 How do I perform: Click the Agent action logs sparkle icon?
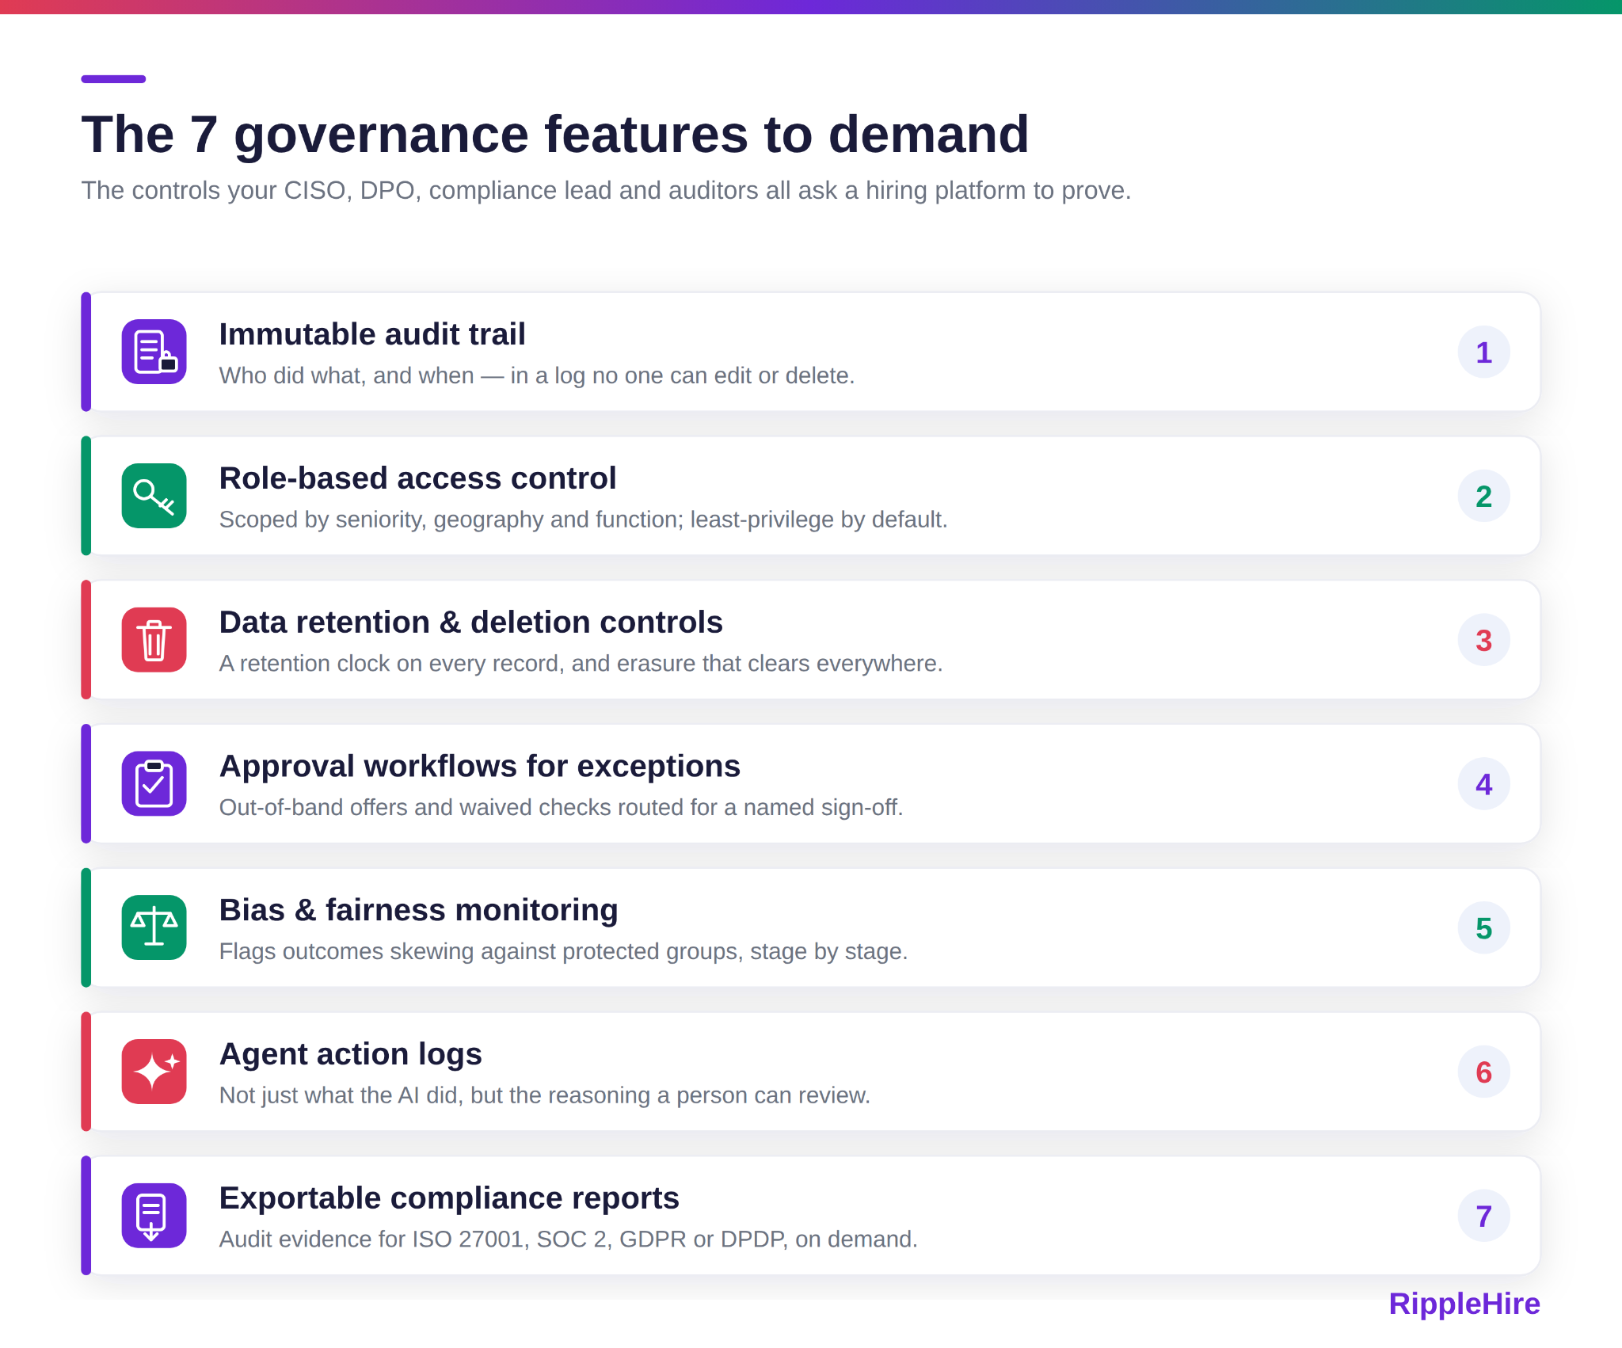pos(154,1072)
